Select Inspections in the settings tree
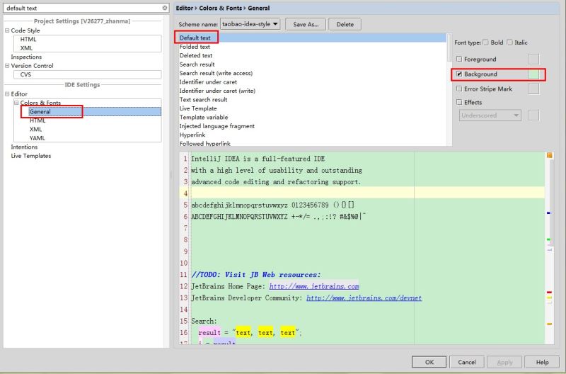Image resolution: width=566 pixels, height=374 pixels. tap(26, 57)
